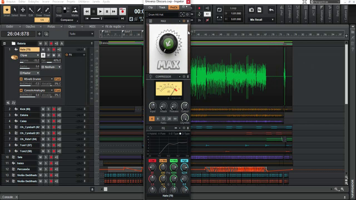Open the Tudo track filter dropdown
This screenshot has width=356, height=200.
click(81, 34)
